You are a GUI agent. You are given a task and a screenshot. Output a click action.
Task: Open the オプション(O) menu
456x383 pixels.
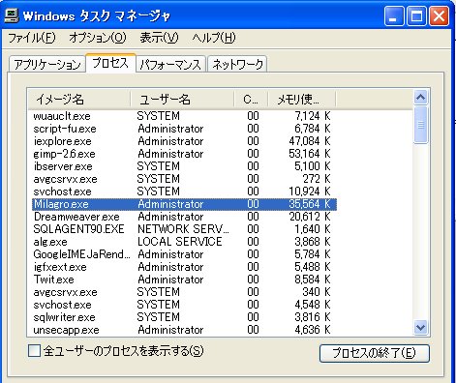[x=98, y=38]
